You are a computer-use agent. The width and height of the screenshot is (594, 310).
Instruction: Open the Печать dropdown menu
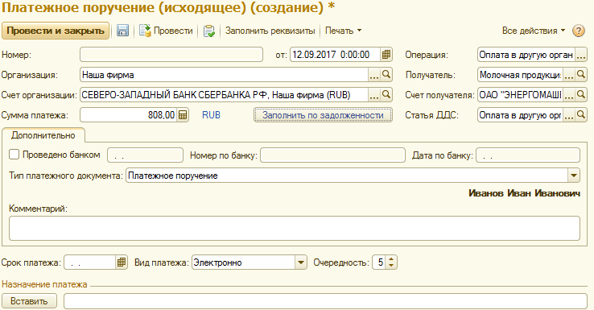pos(343,31)
